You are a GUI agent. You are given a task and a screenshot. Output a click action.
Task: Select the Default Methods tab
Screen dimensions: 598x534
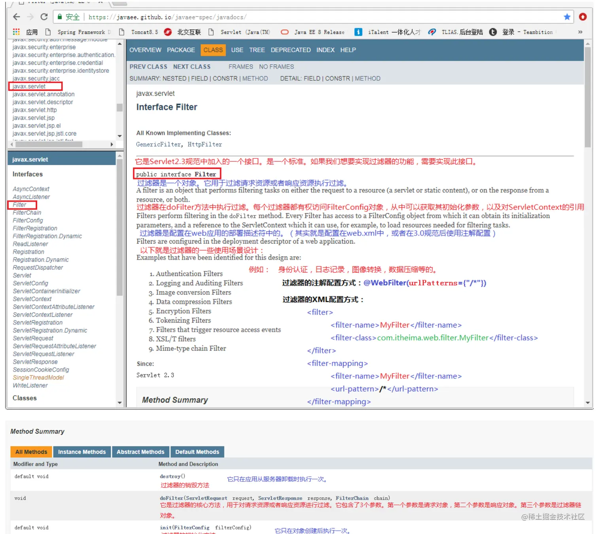coord(197,452)
